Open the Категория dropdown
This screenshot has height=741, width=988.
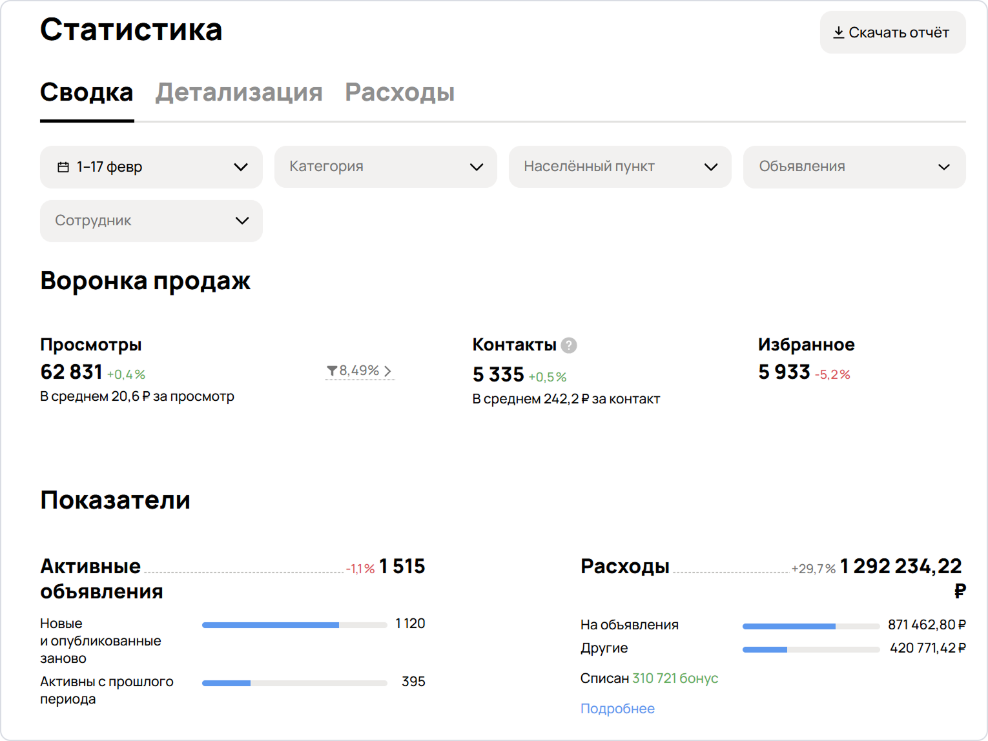385,167
